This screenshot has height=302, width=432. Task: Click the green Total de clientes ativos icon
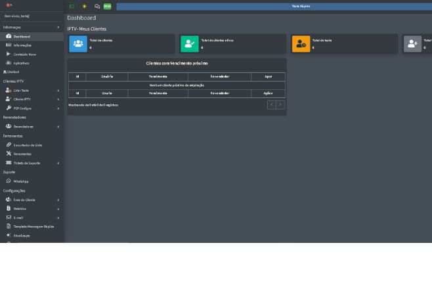[x=189, y=44]
